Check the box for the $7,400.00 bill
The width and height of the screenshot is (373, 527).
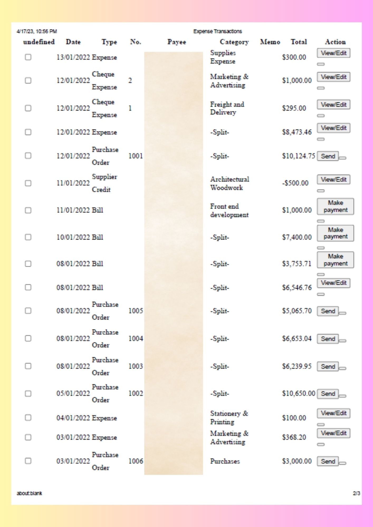click(28, 237)
